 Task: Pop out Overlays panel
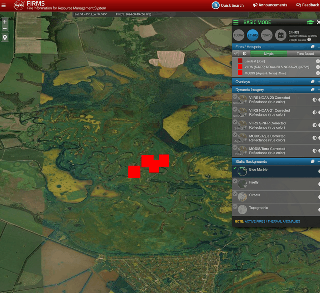pos(312,82)
